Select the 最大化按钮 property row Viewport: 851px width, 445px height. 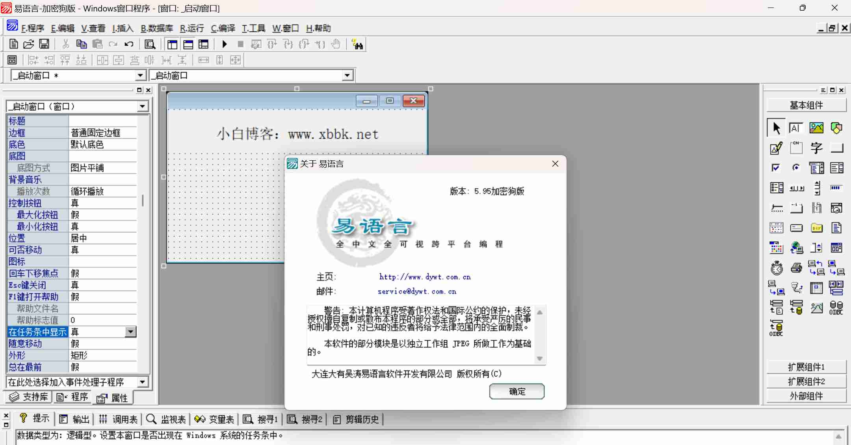click(x=72, y=215)
